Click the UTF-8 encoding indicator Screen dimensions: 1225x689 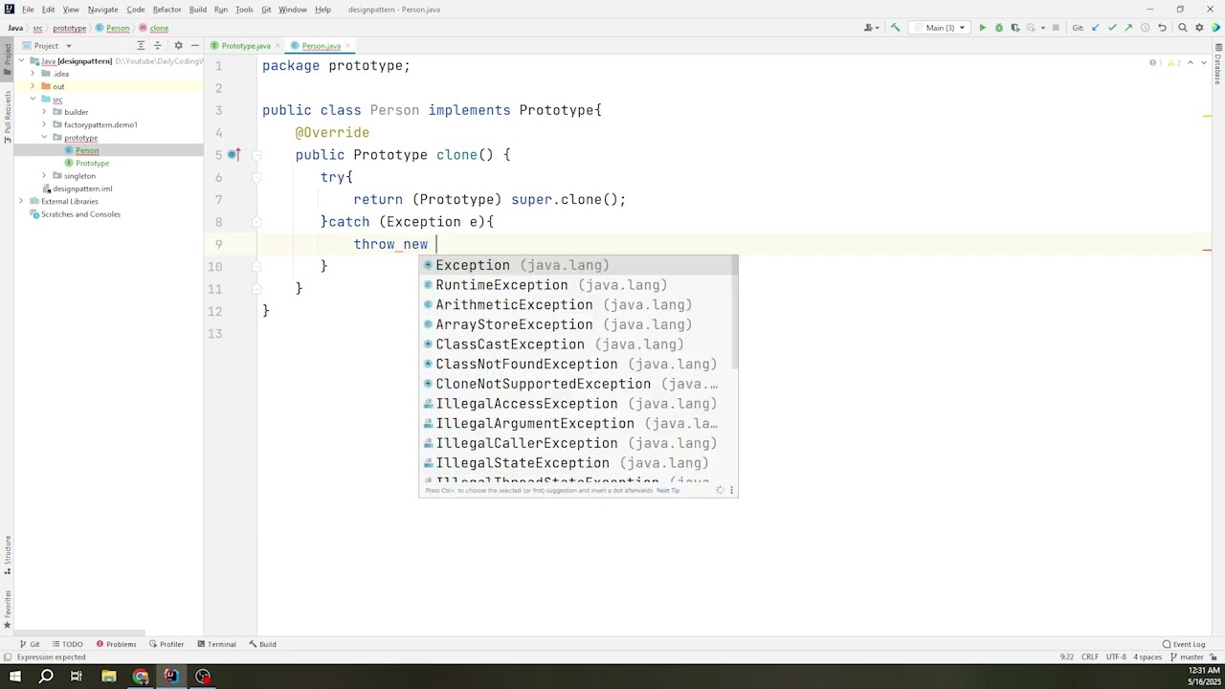pos(1116,657)
